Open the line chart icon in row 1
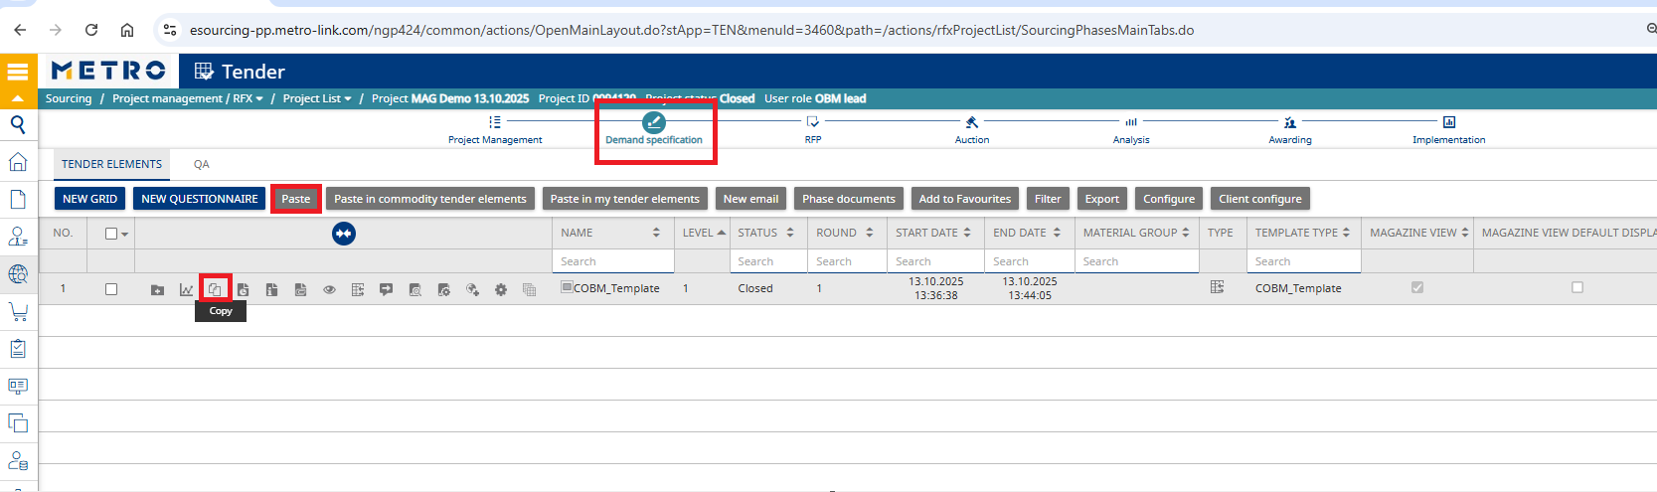1657x492 pixels. pyautogui.click(x=186, y=290)
